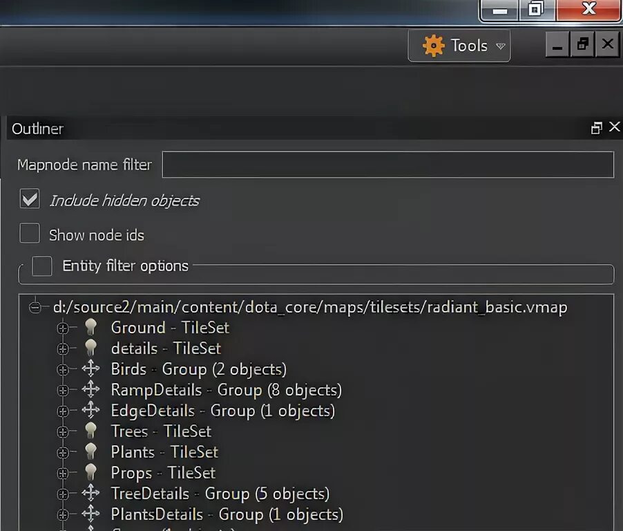Expand the details - TileSet node

point(62,349)
